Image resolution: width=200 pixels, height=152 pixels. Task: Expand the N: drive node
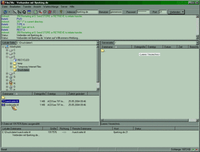(x=7, y=83)
